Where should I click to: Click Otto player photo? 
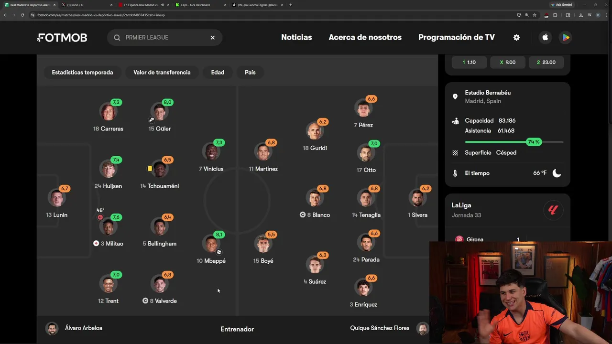tap(366, 153)
